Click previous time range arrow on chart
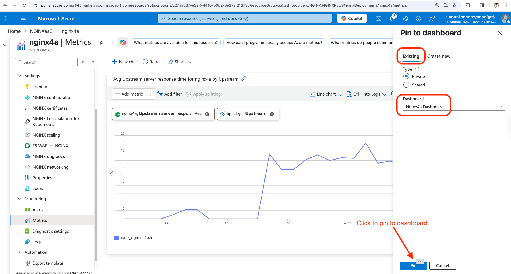The height and width of the screenshot is (274, 511). click(111, 174)
